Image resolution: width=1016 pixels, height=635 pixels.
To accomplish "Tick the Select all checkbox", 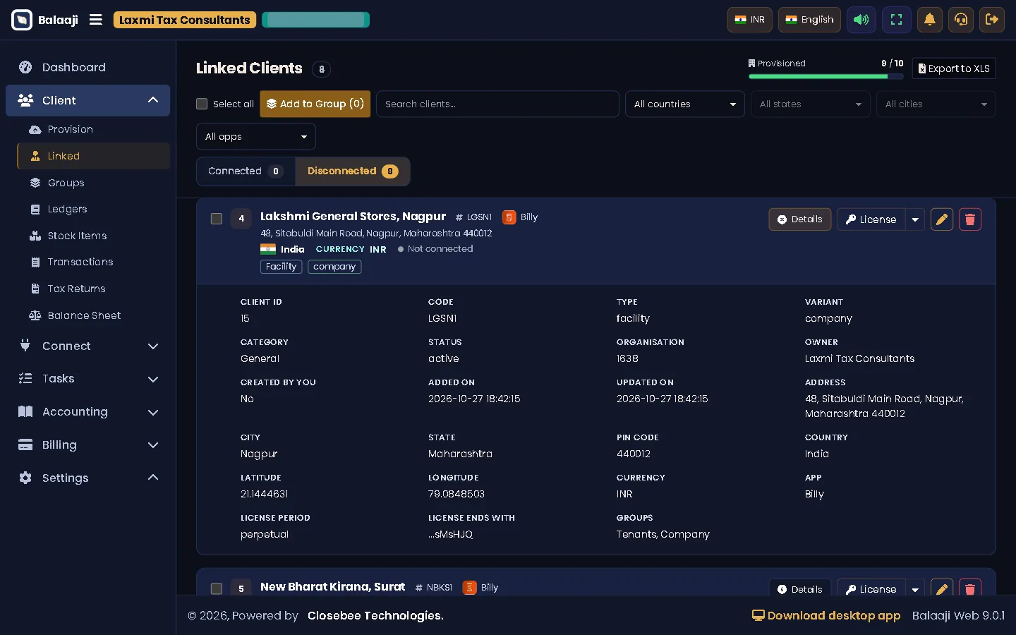I will coord(202,104).
